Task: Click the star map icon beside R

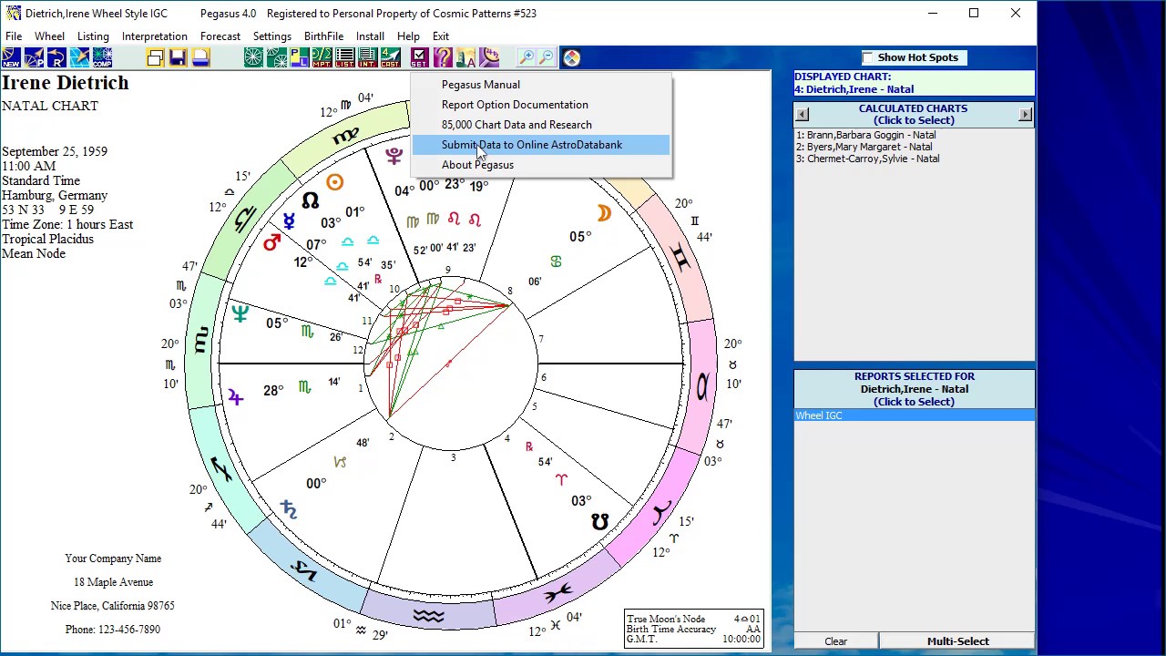Action: (79, 58)
